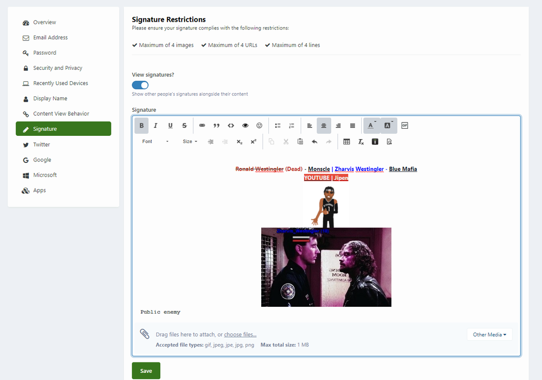Open the text color picker
The width and height of the screenshot is (542, 380).
point(372,125)
